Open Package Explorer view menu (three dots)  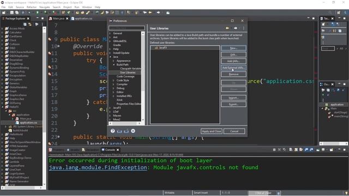(x=43, y=24)
